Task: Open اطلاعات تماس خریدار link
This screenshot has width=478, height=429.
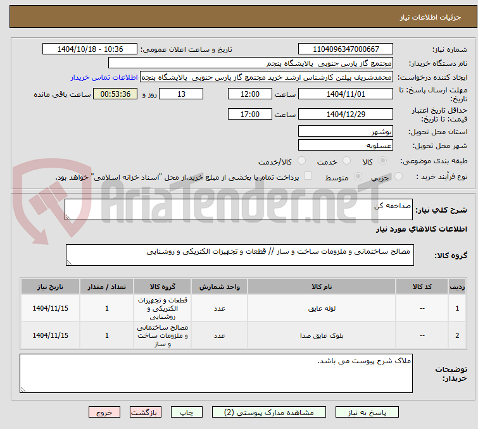Action: (x=104, y=77)
